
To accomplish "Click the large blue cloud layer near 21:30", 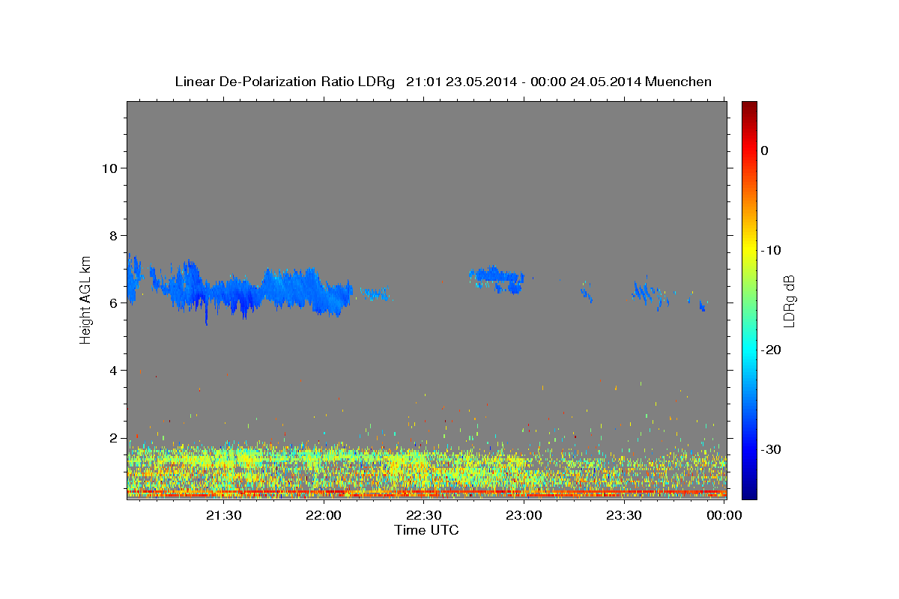I will 240,292.
